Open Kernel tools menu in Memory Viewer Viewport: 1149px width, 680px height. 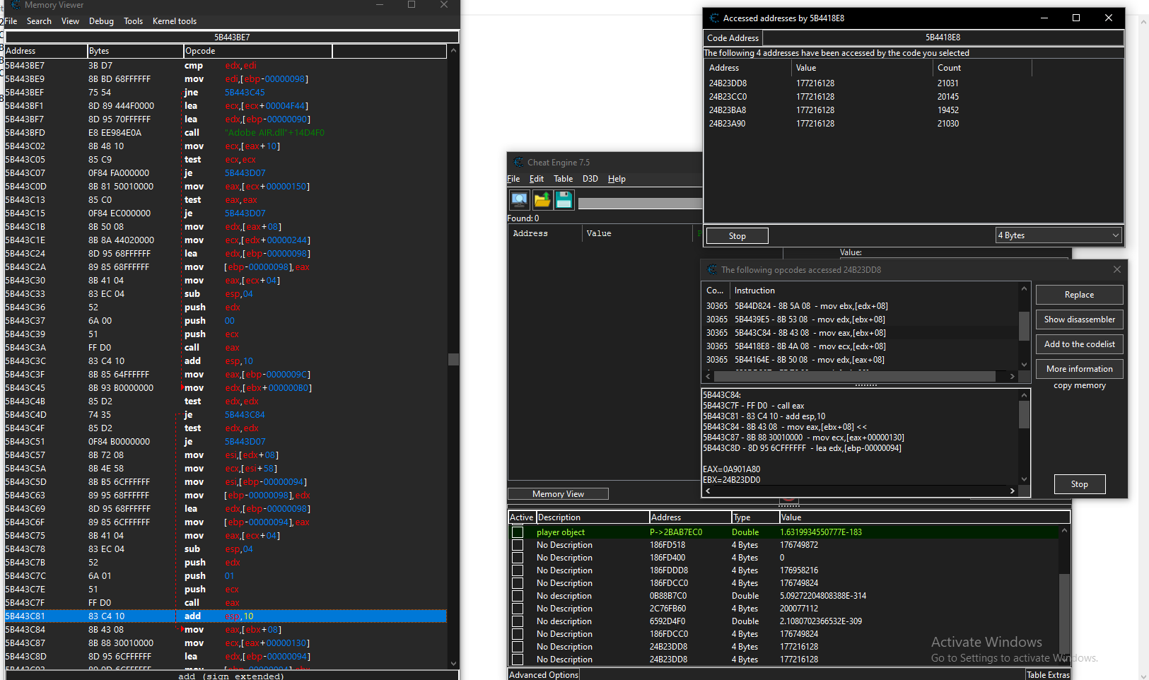175,21
